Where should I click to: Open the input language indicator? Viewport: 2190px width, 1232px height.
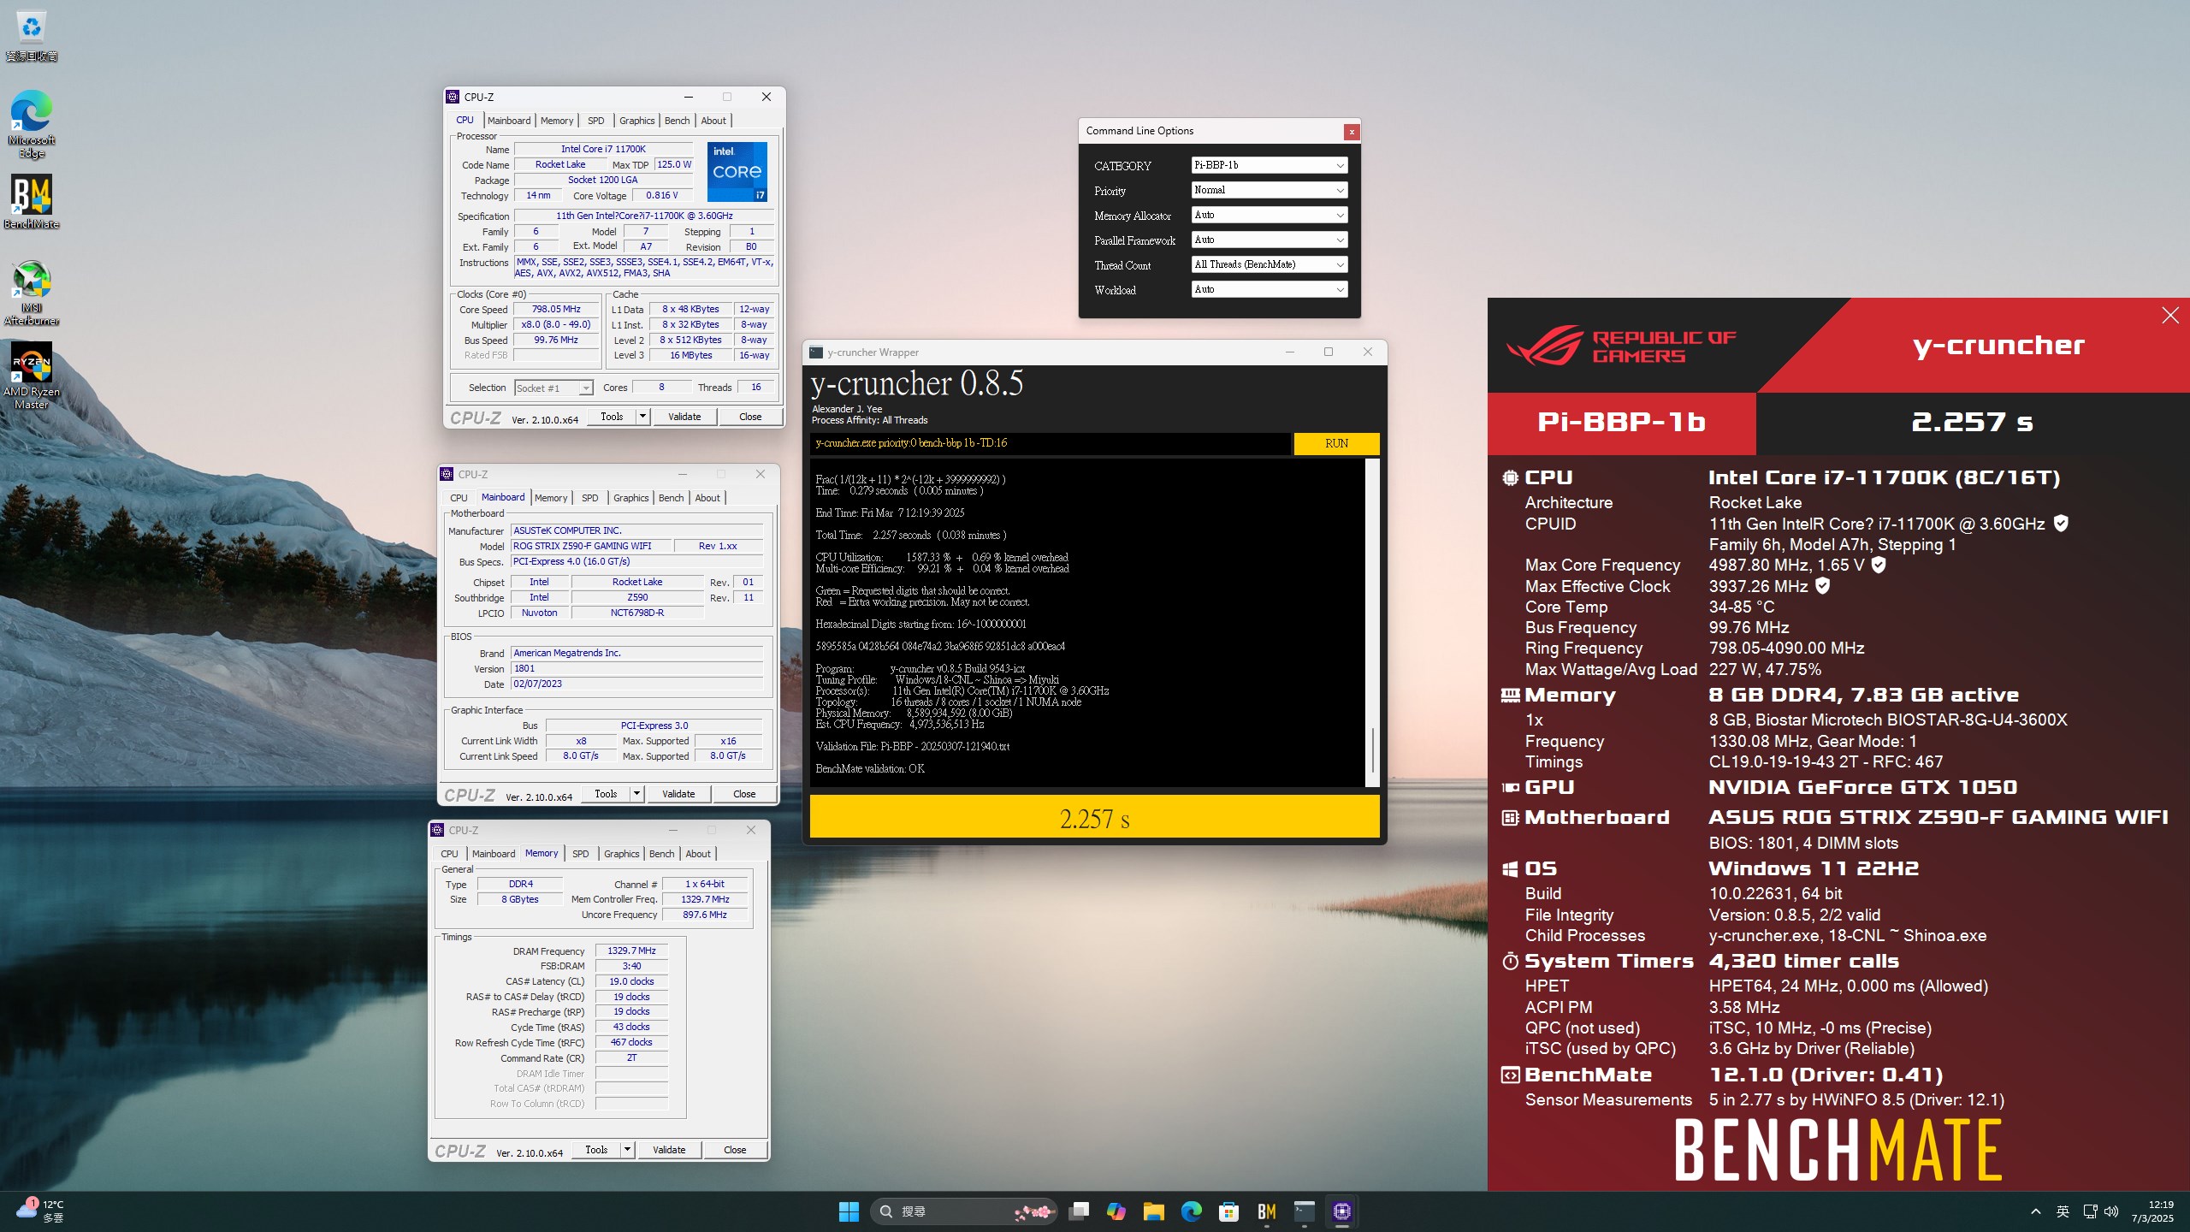[x=2063, y=1211]
